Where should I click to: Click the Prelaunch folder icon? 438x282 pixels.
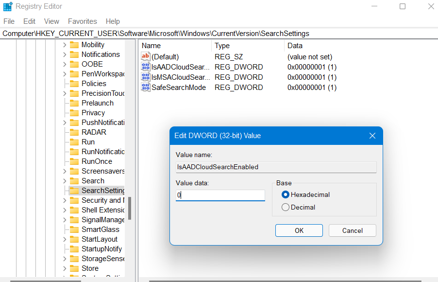click(74, 103)
